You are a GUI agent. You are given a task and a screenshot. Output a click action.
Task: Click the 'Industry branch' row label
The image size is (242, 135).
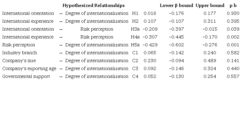coord(20,53)
